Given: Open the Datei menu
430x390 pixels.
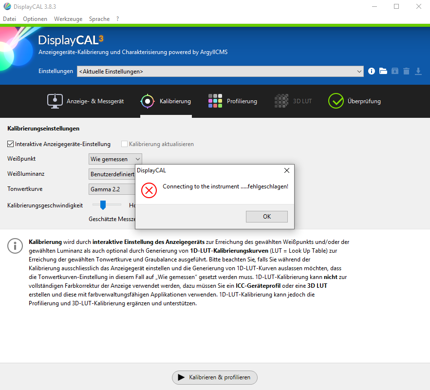Looking at the screenshot, I should point(10,19).
